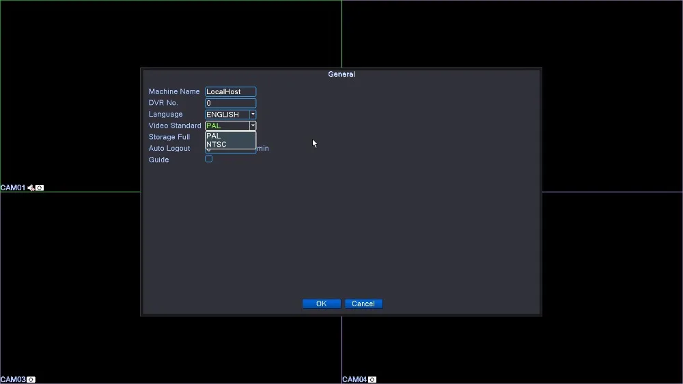Viewport: 683px width, 384px height.
Task: Click the Video Standard label
Action: coord(175,125)
